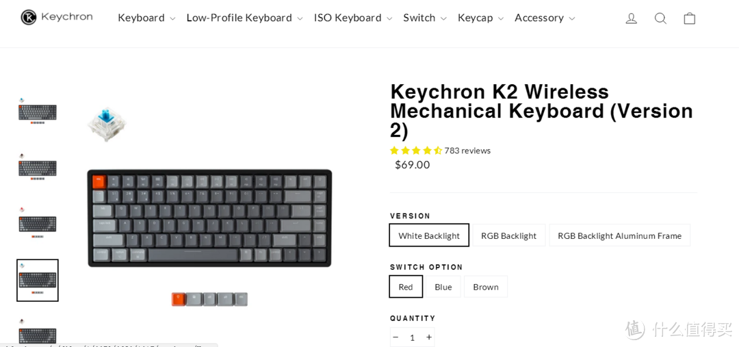
Task: Select the first keyboard thumbnail
Action: click(37, 112)
